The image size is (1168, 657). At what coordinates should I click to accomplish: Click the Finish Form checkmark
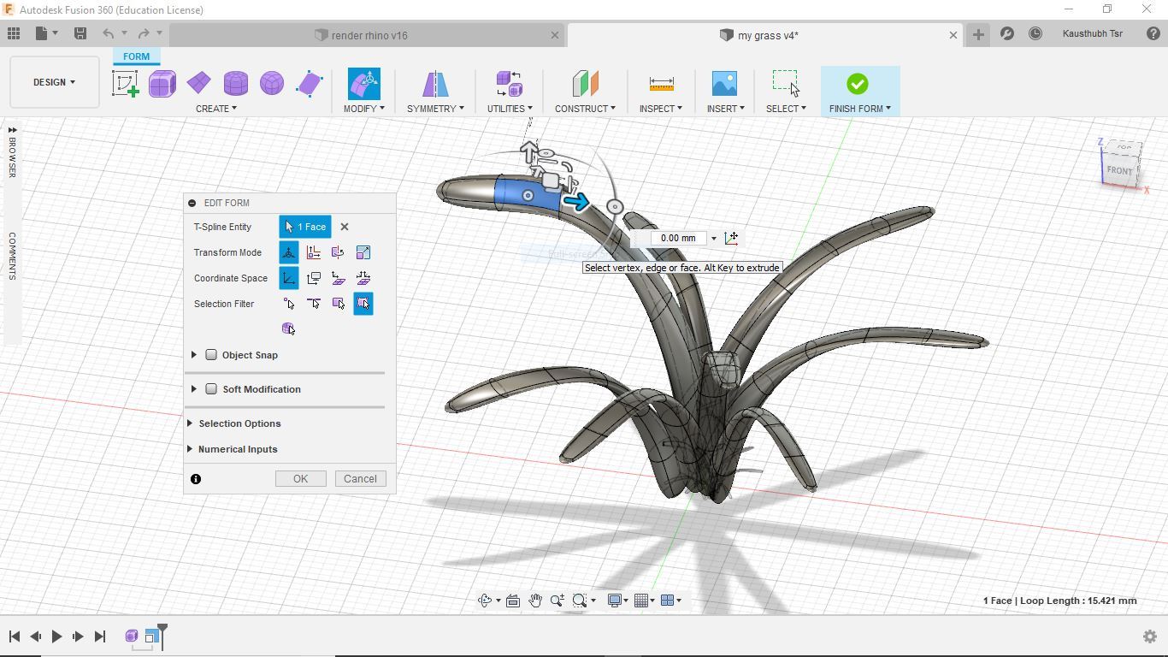click(858, 84)
